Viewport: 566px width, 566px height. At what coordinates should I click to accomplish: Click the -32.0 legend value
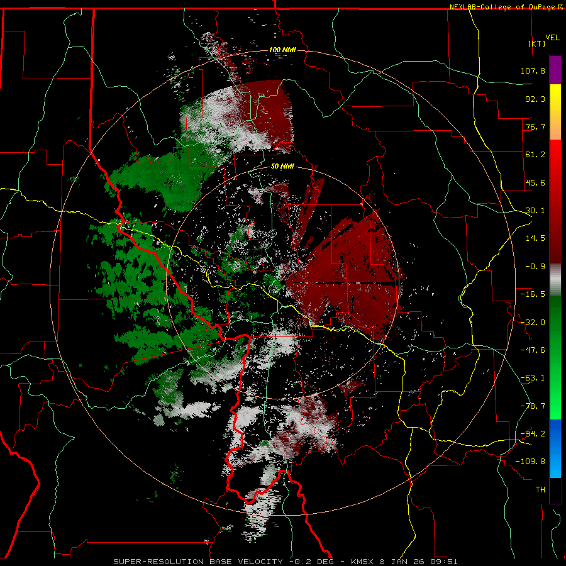(533, 323)
